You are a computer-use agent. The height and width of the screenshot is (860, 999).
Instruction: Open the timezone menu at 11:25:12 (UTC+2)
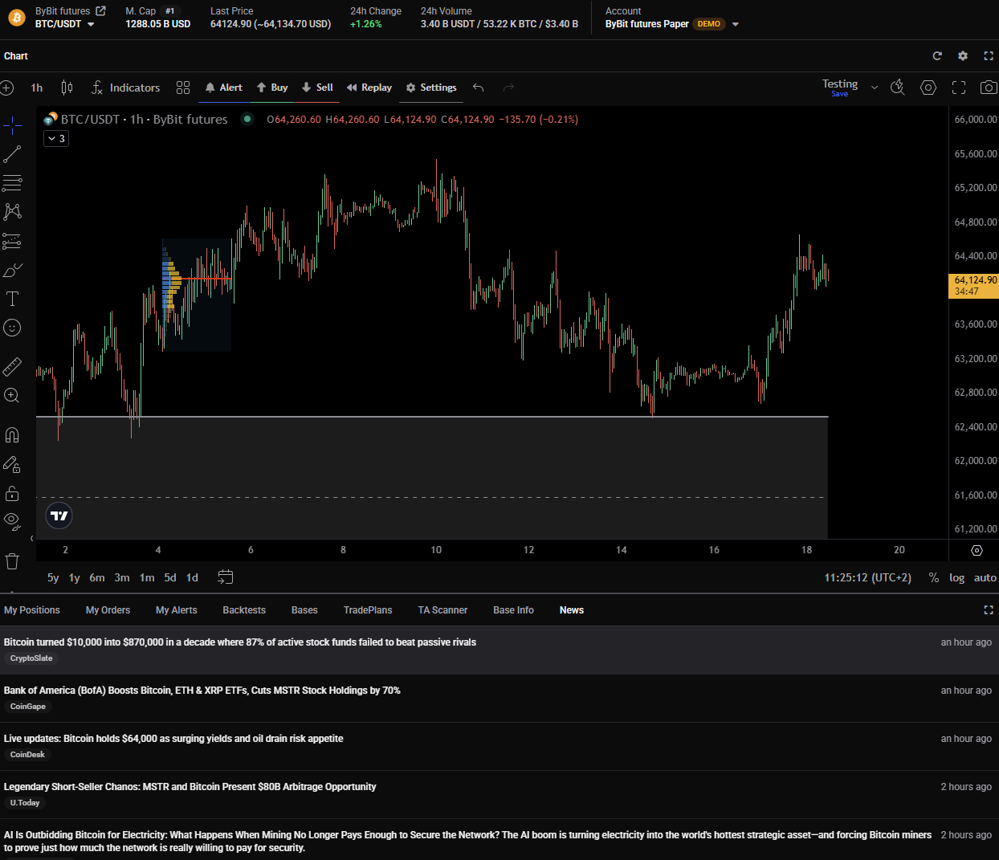(x=868, y=577)
